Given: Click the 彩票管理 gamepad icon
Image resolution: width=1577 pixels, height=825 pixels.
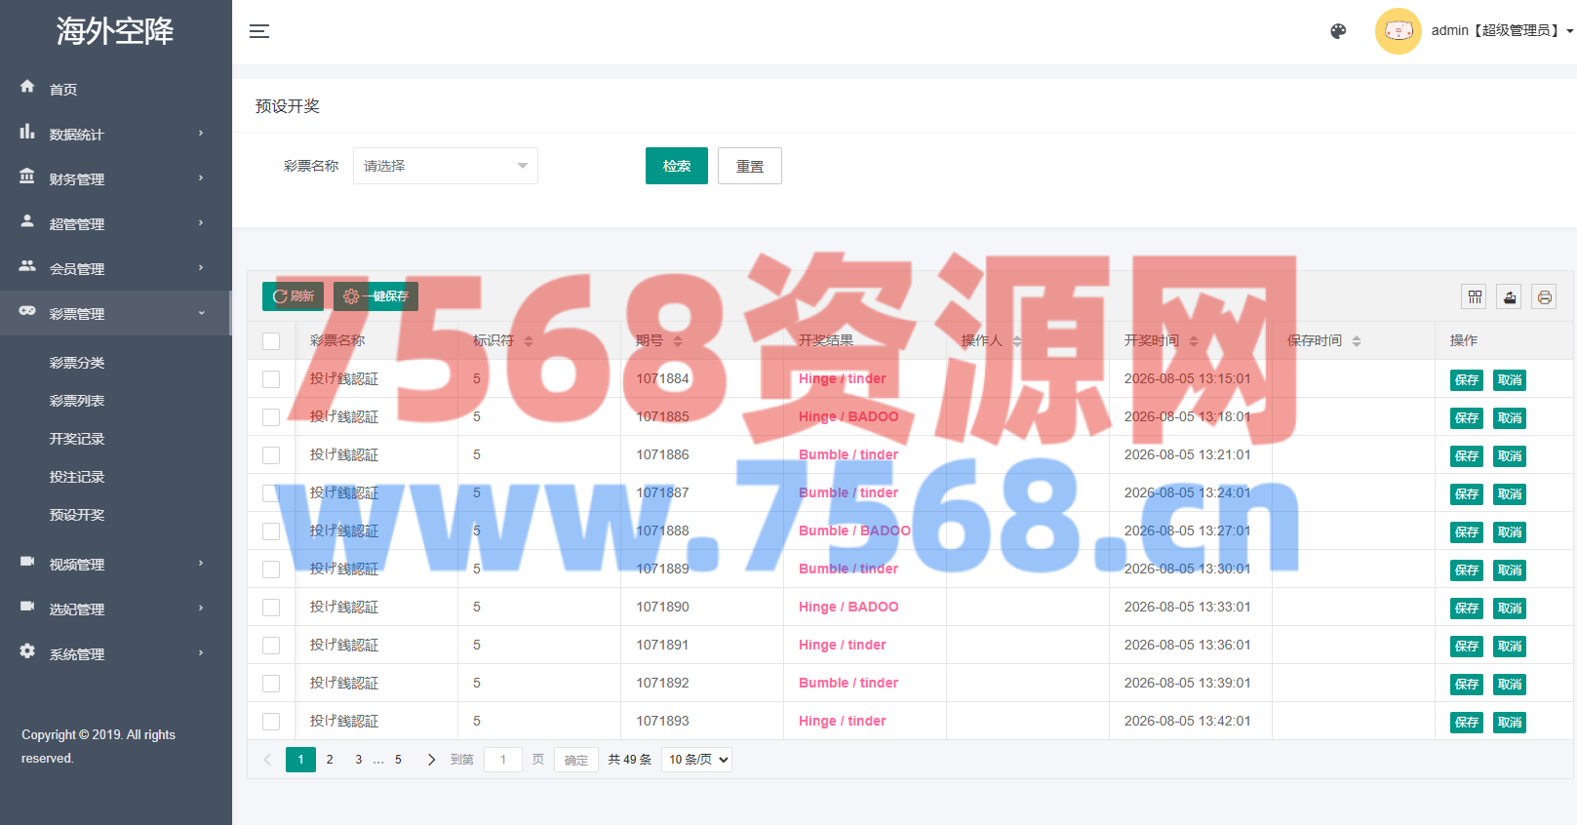Looking at the screenshot, I should (x=27, y=310).
